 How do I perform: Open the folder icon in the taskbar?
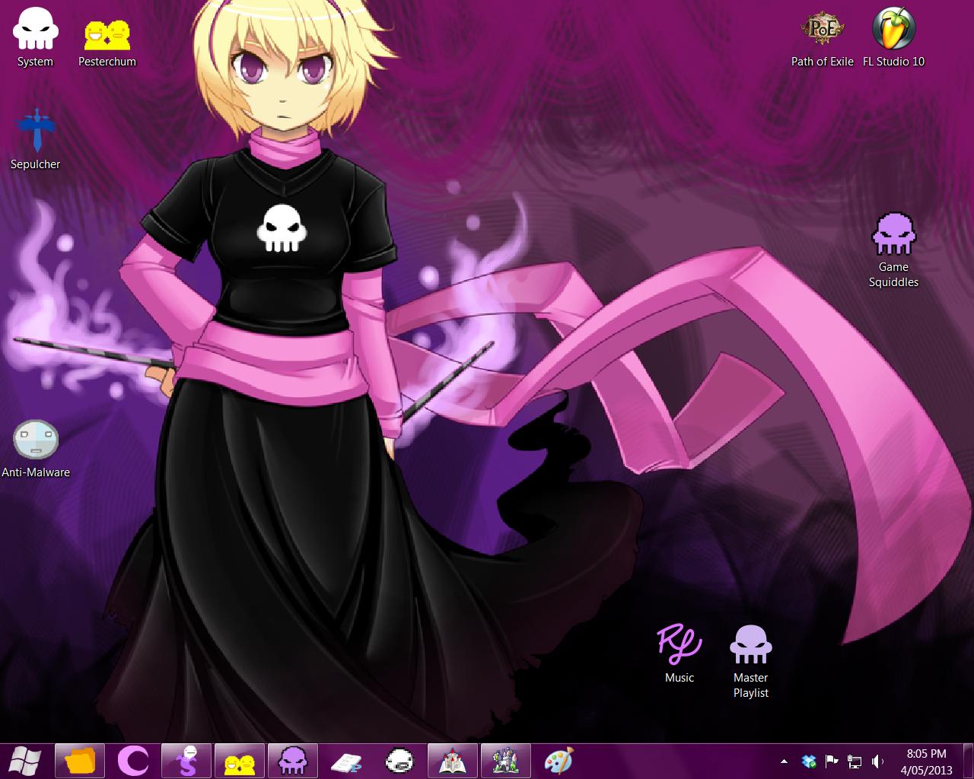[x=81, y=760]
